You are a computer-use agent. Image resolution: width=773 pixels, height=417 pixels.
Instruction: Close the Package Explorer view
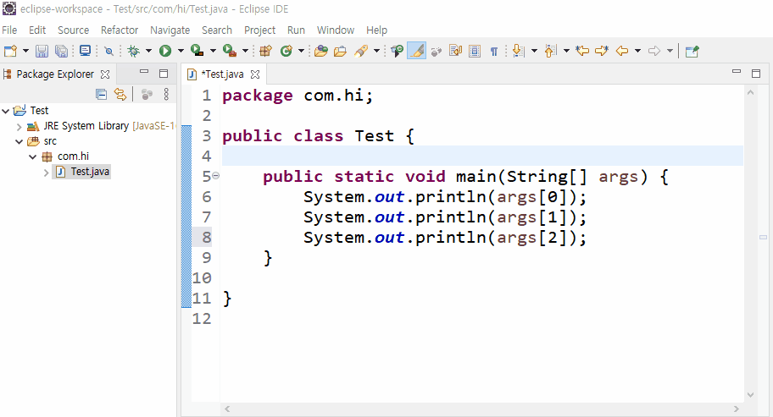[105, 74]
